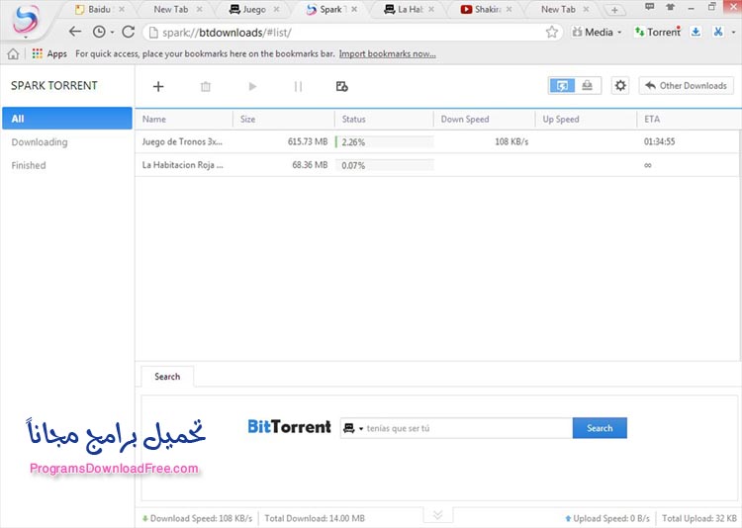Switch to the Shakira YouTube tab
The image size is (742, 528).
click(482, 9)
